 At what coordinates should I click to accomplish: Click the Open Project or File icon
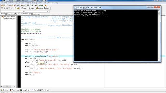(4, 5)
